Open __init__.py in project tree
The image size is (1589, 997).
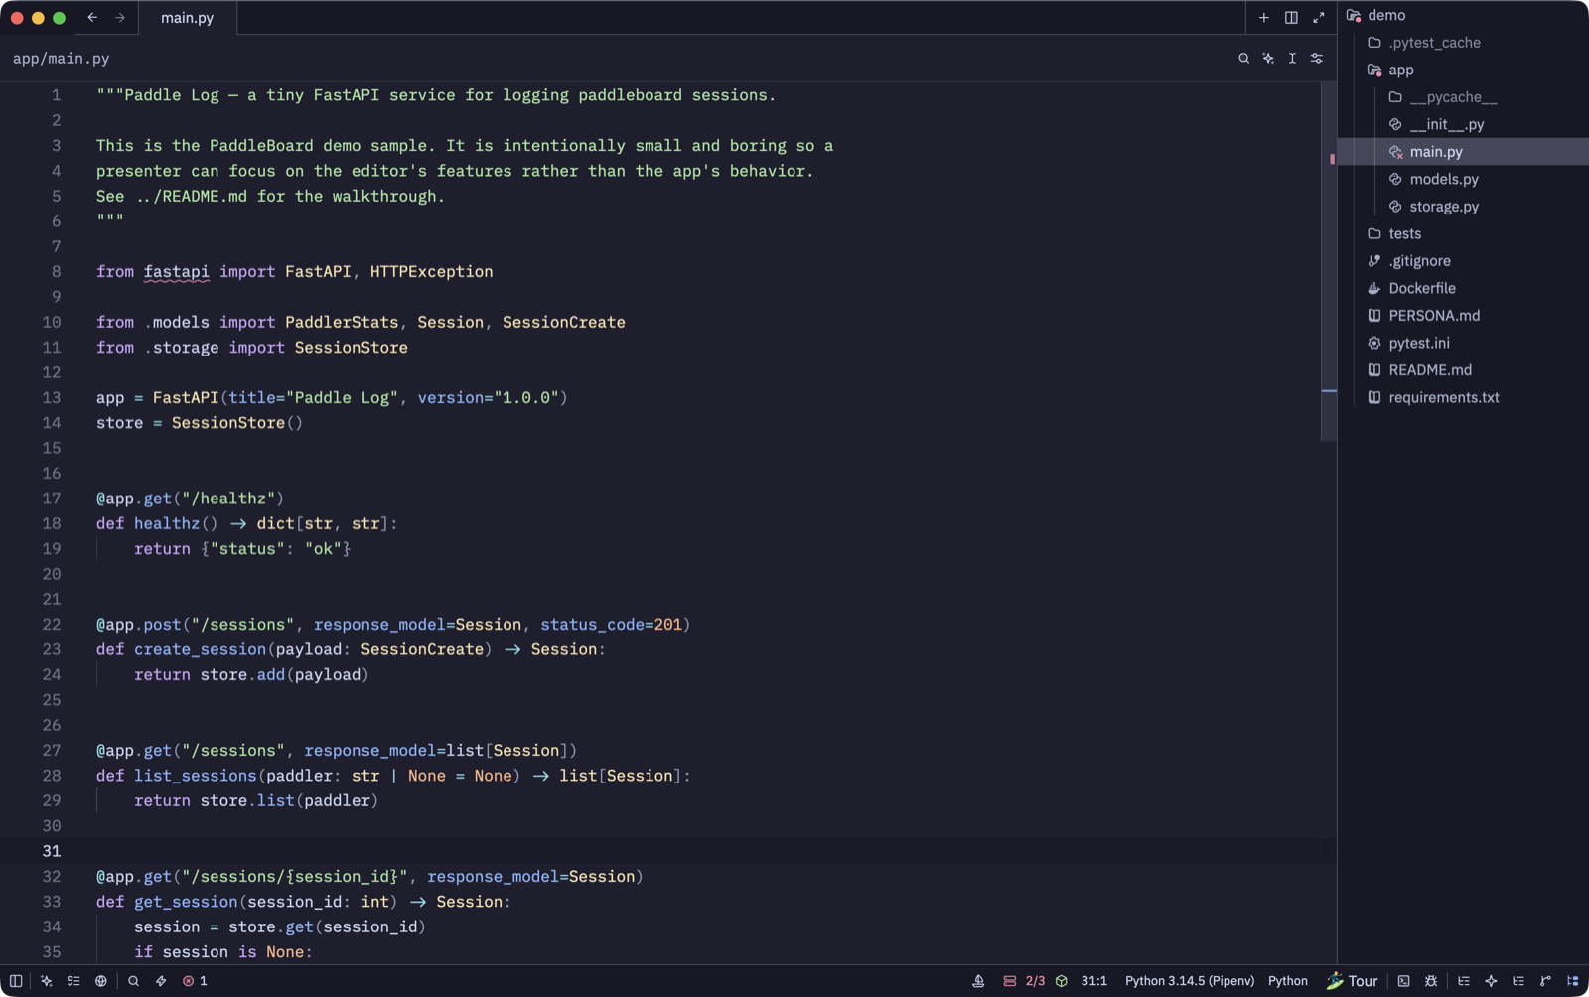click(1464, 124)
